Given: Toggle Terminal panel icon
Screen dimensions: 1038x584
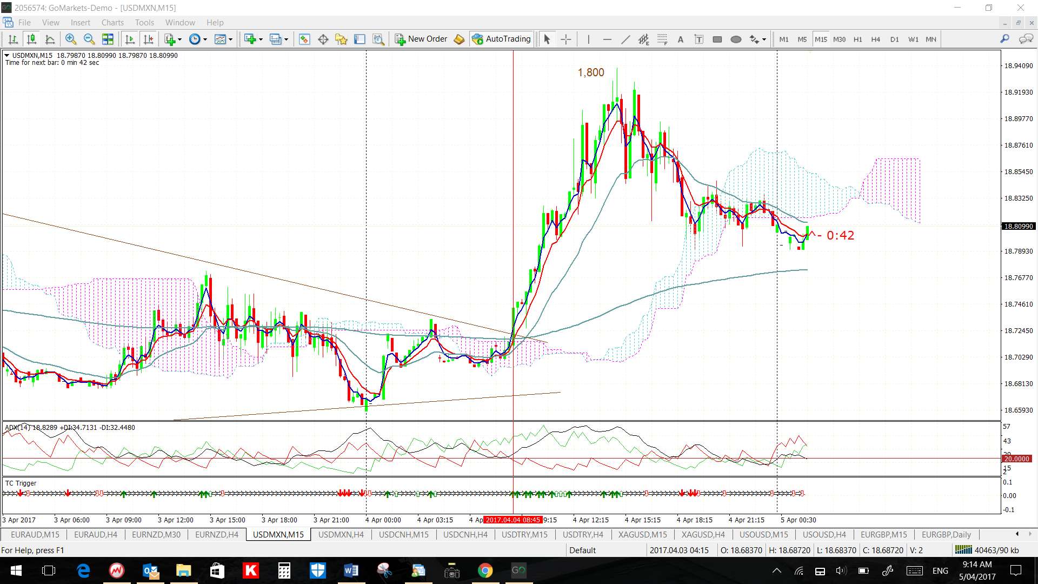Looking at the screenshot, I should pyautogui.click(x=360, y=39).
